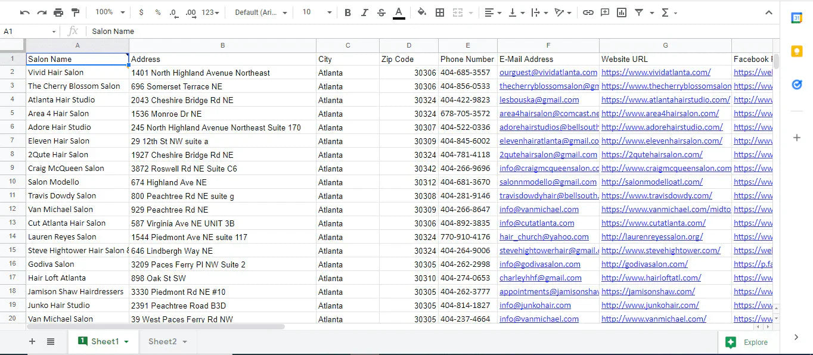Click the Insert link icon
This screenshot has height=355, width=813.
pos(588,13)
